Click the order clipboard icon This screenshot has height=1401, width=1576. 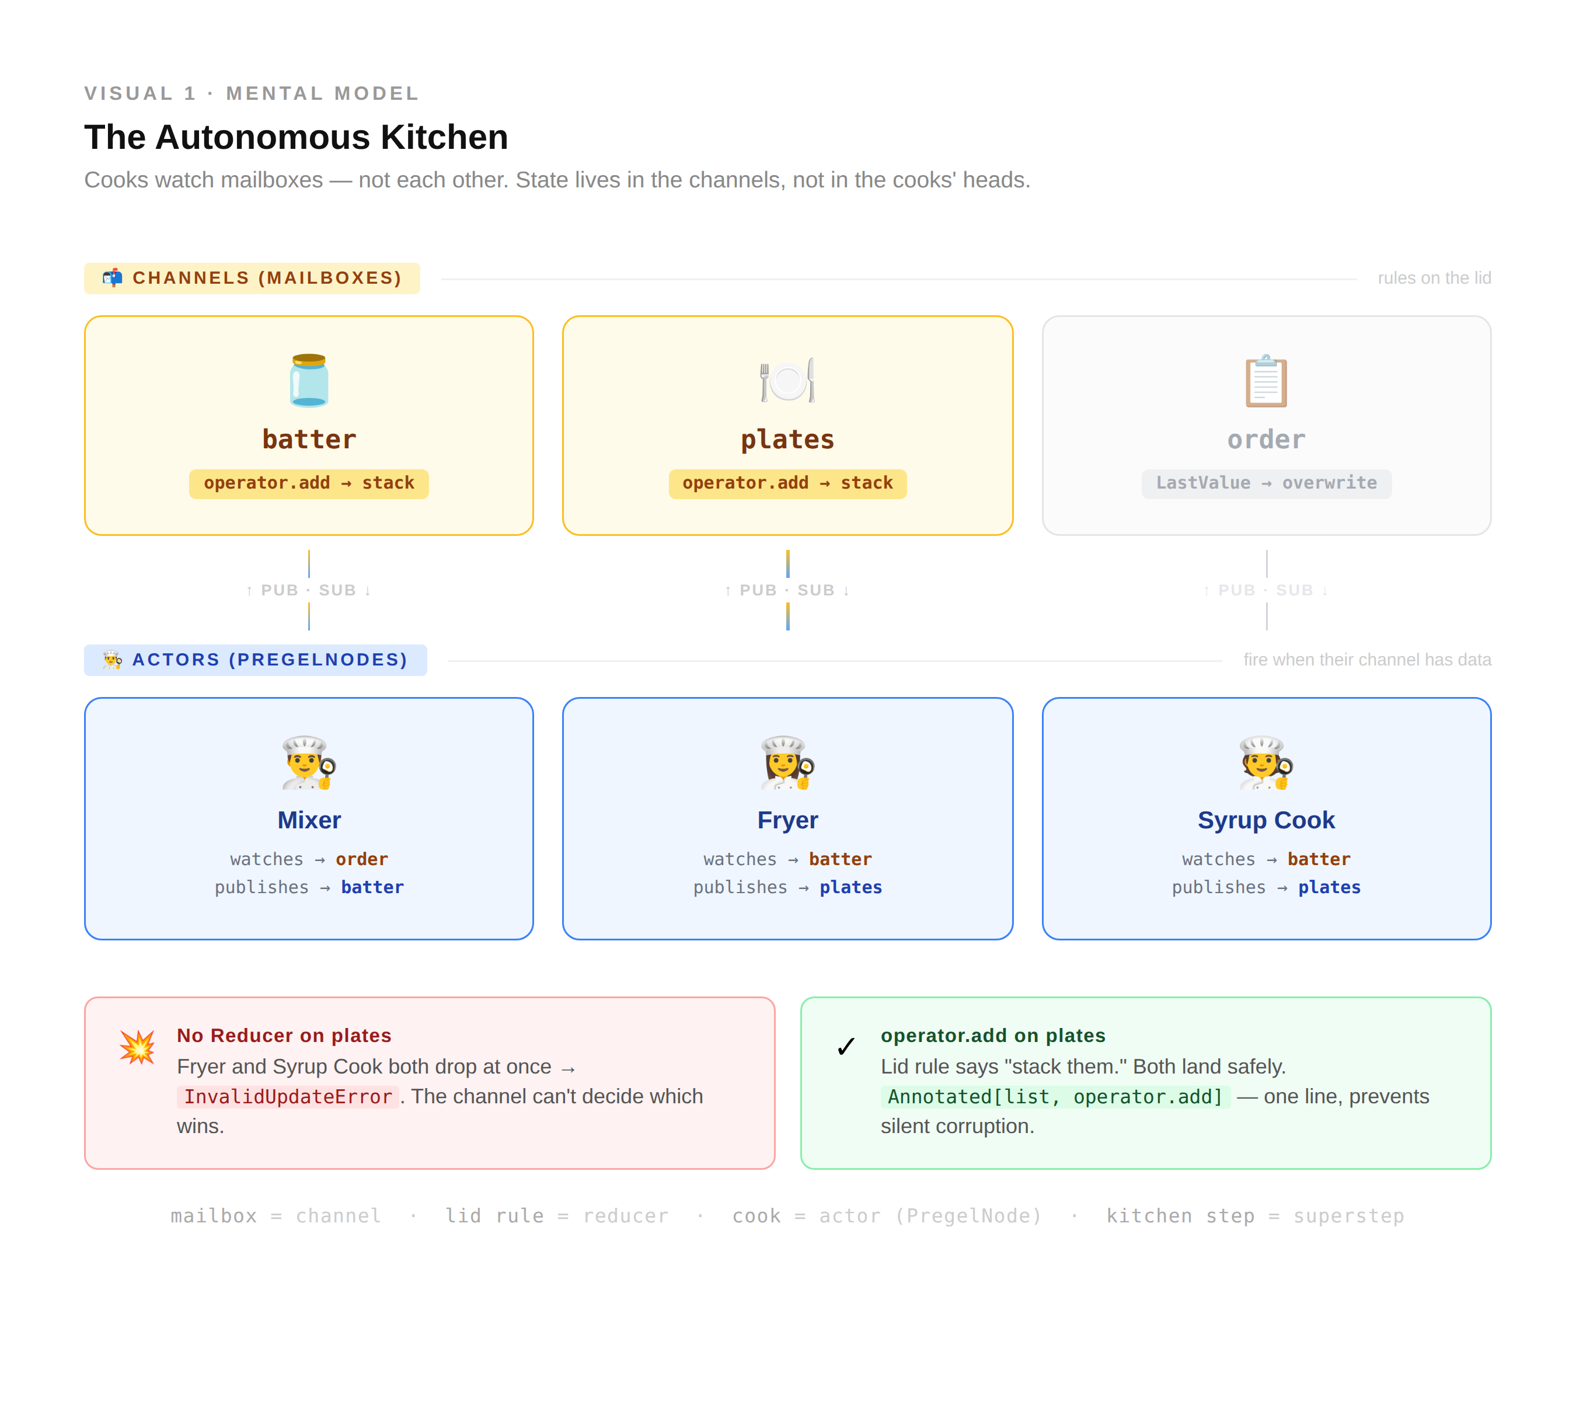tap(1265, 380)
